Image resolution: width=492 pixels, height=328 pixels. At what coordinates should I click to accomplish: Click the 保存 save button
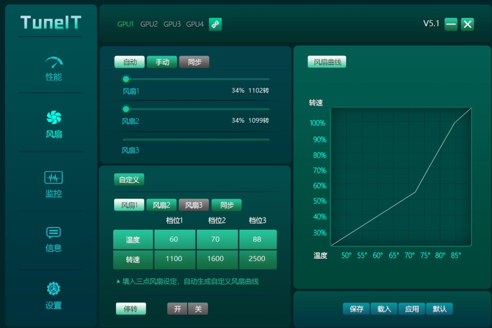coord(356,309)
